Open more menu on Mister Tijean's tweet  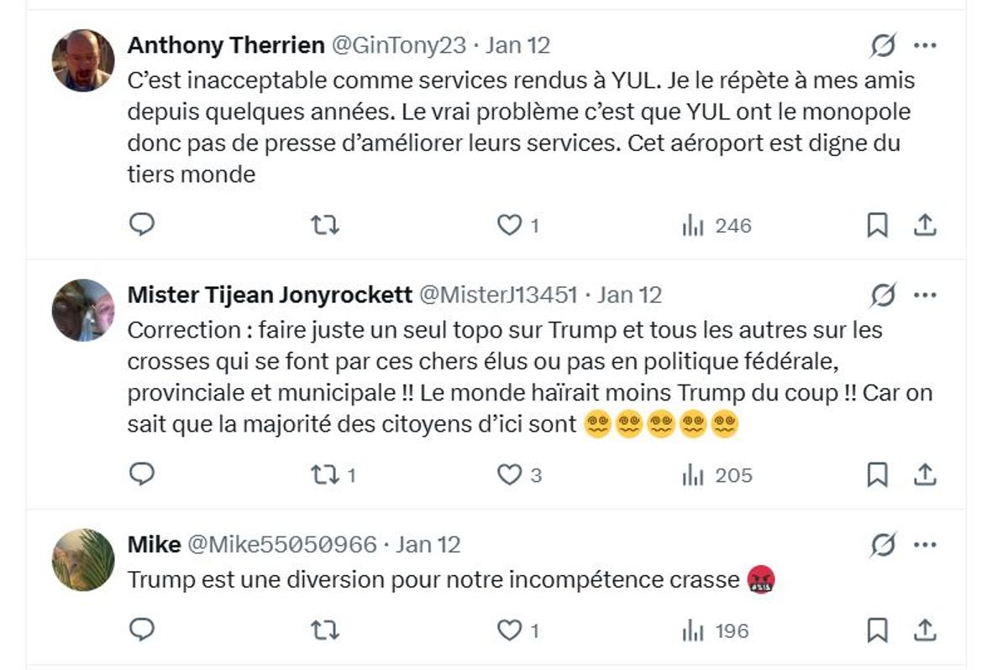click(925, 295)
